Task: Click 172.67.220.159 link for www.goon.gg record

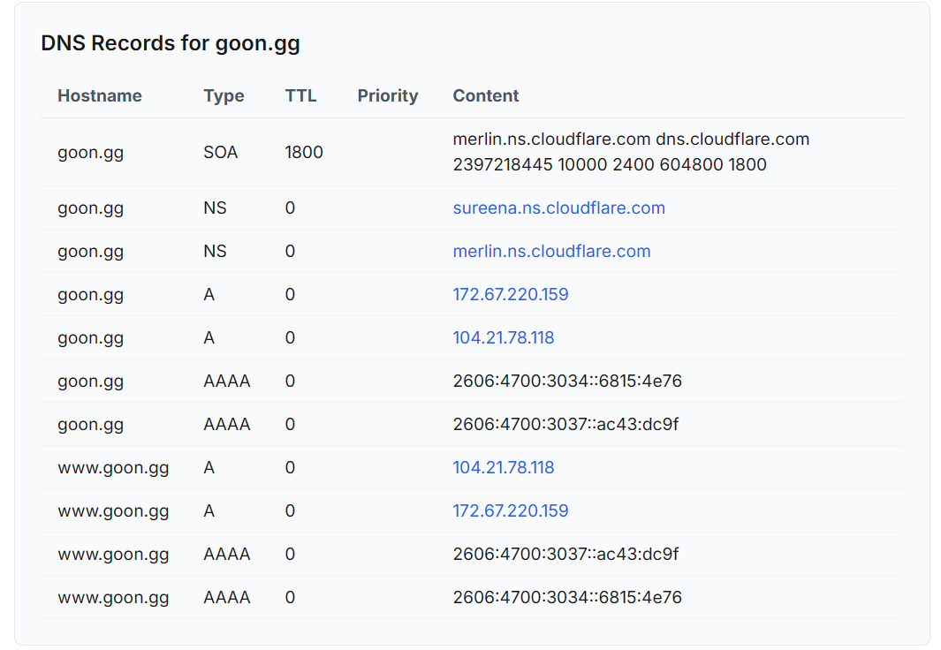Action: point(511,511)
